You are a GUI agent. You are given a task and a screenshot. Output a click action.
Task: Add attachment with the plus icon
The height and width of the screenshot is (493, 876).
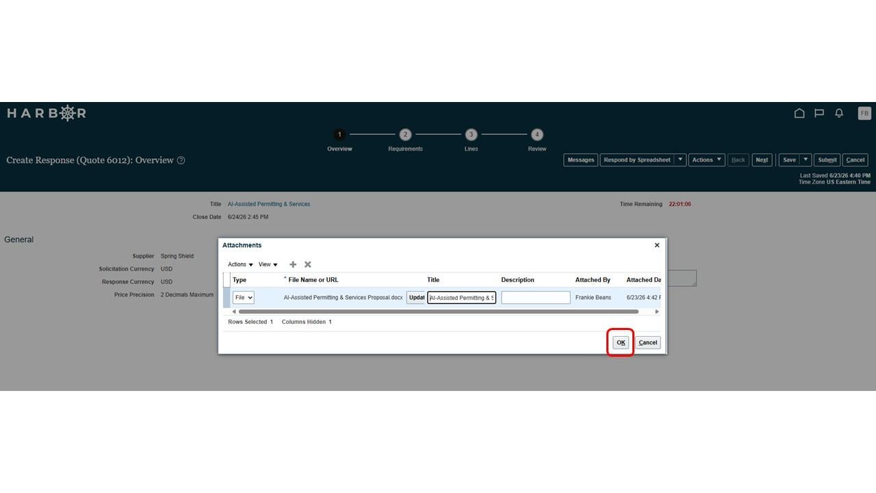[x=293, y=264]
